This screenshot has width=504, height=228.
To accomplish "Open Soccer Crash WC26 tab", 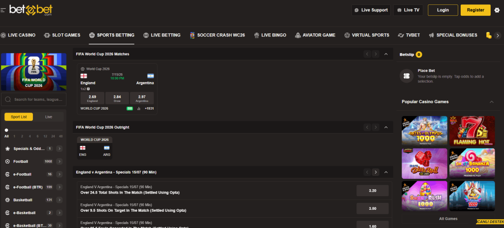I will coord(217,35).
